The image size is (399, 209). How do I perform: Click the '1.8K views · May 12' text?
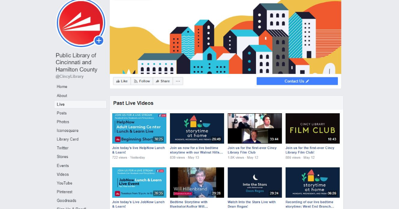pyautogui.click(x=243, y=158)
